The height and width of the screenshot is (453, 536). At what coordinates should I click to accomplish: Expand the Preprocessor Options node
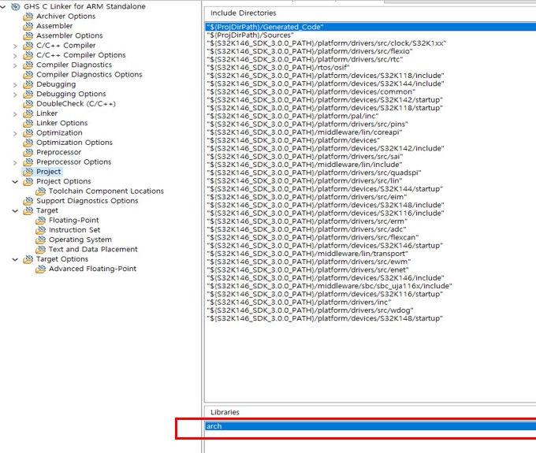click(15, 162)
